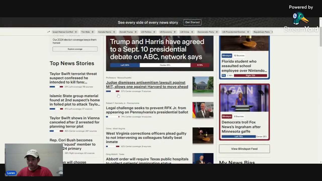Open West Virginia corrections officers story
The width and height of the screenshot is (322, 181).
(146, 138)
